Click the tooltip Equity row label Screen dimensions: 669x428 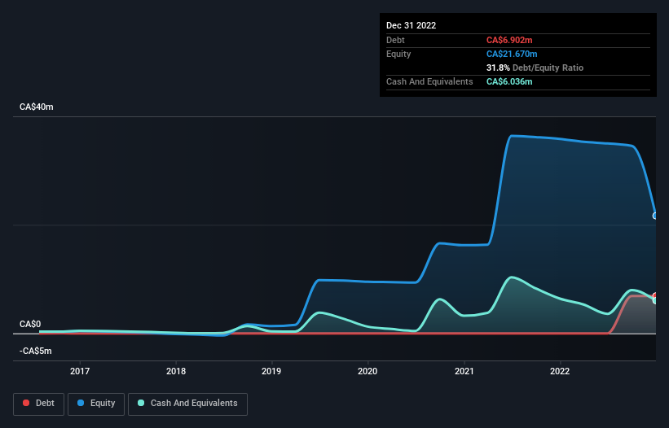(x=398, y=54)
